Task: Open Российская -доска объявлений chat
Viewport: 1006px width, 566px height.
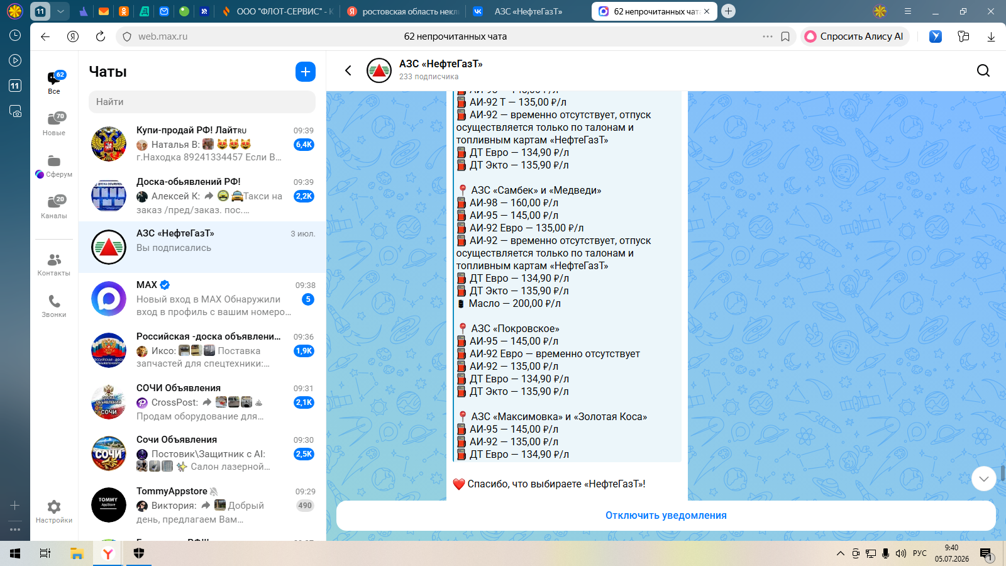Action: (x=202, y=350)
